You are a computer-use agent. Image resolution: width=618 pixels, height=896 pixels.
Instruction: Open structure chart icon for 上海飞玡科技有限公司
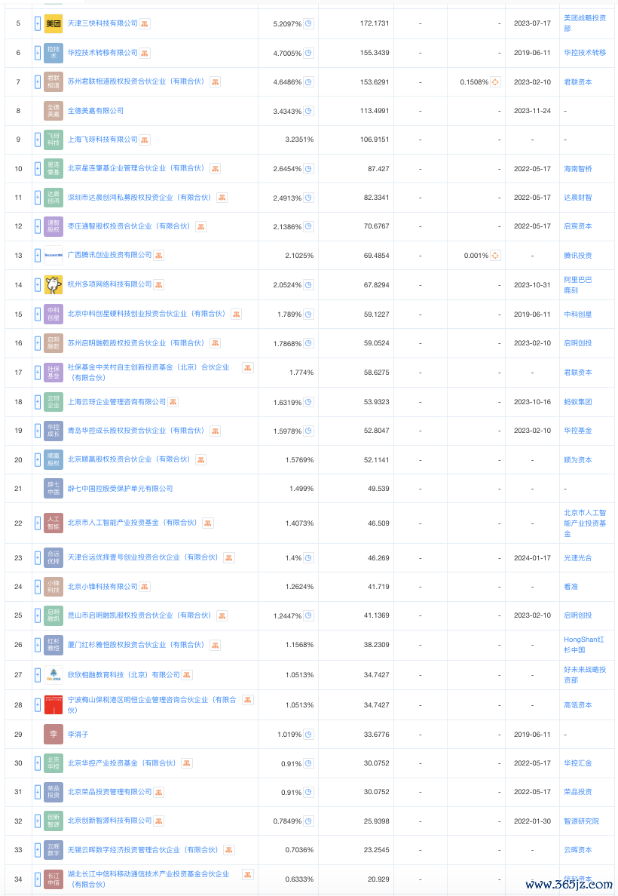tap(145, 140)
